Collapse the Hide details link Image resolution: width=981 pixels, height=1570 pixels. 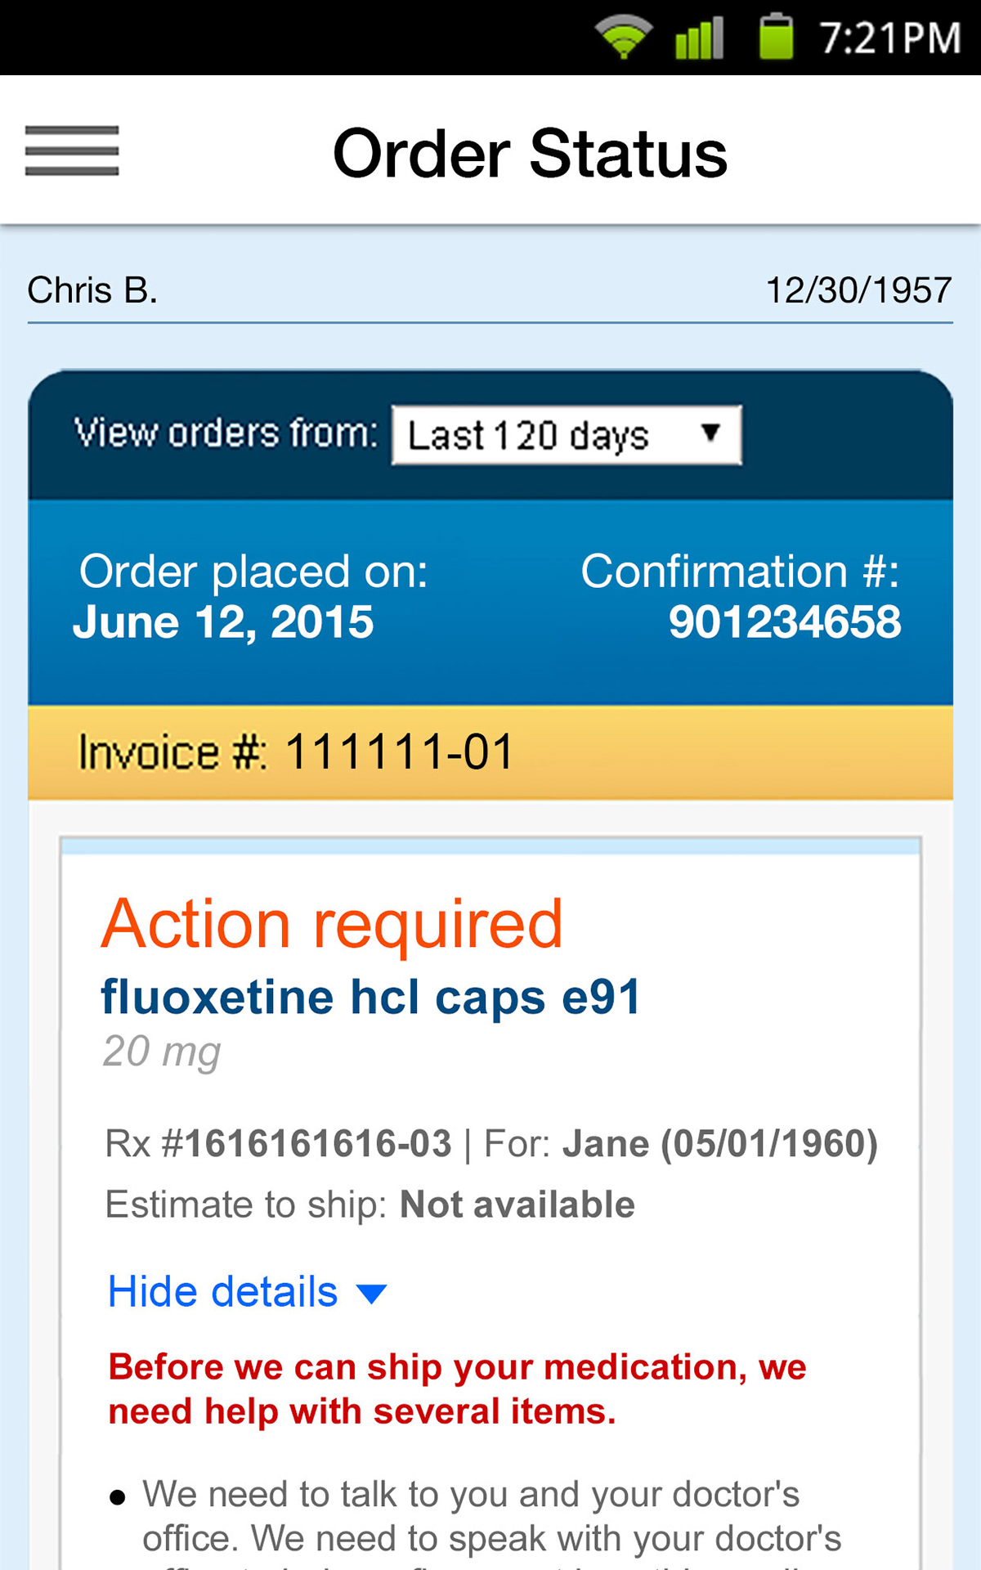pos(223,1292)
